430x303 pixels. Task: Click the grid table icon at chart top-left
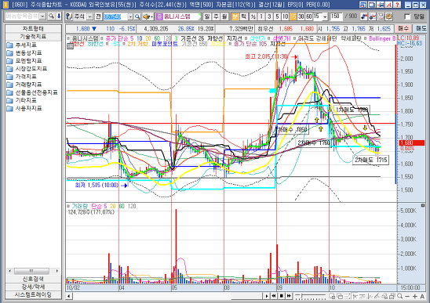[70, 46]
